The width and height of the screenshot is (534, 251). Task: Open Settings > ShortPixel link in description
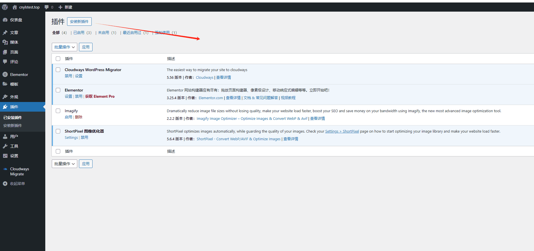[x=342, y=131]
